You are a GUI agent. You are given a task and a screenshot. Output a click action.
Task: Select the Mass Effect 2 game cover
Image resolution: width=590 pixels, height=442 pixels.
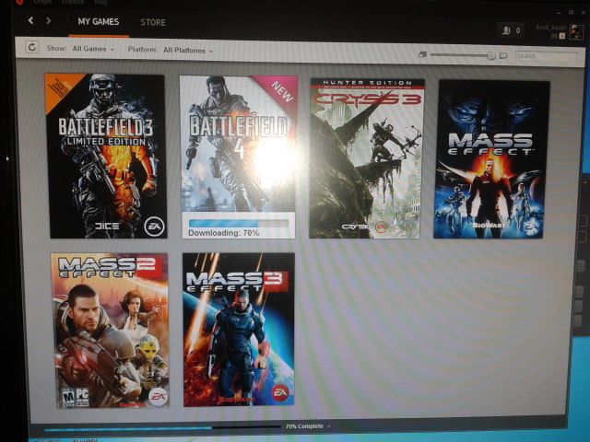click(x=109, y=330)
